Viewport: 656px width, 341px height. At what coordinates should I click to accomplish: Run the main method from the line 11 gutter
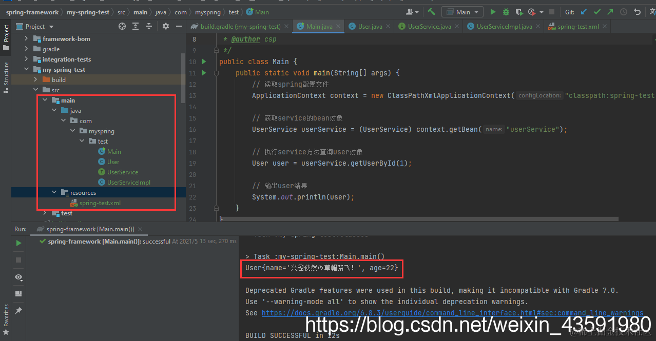pos(204,73)
